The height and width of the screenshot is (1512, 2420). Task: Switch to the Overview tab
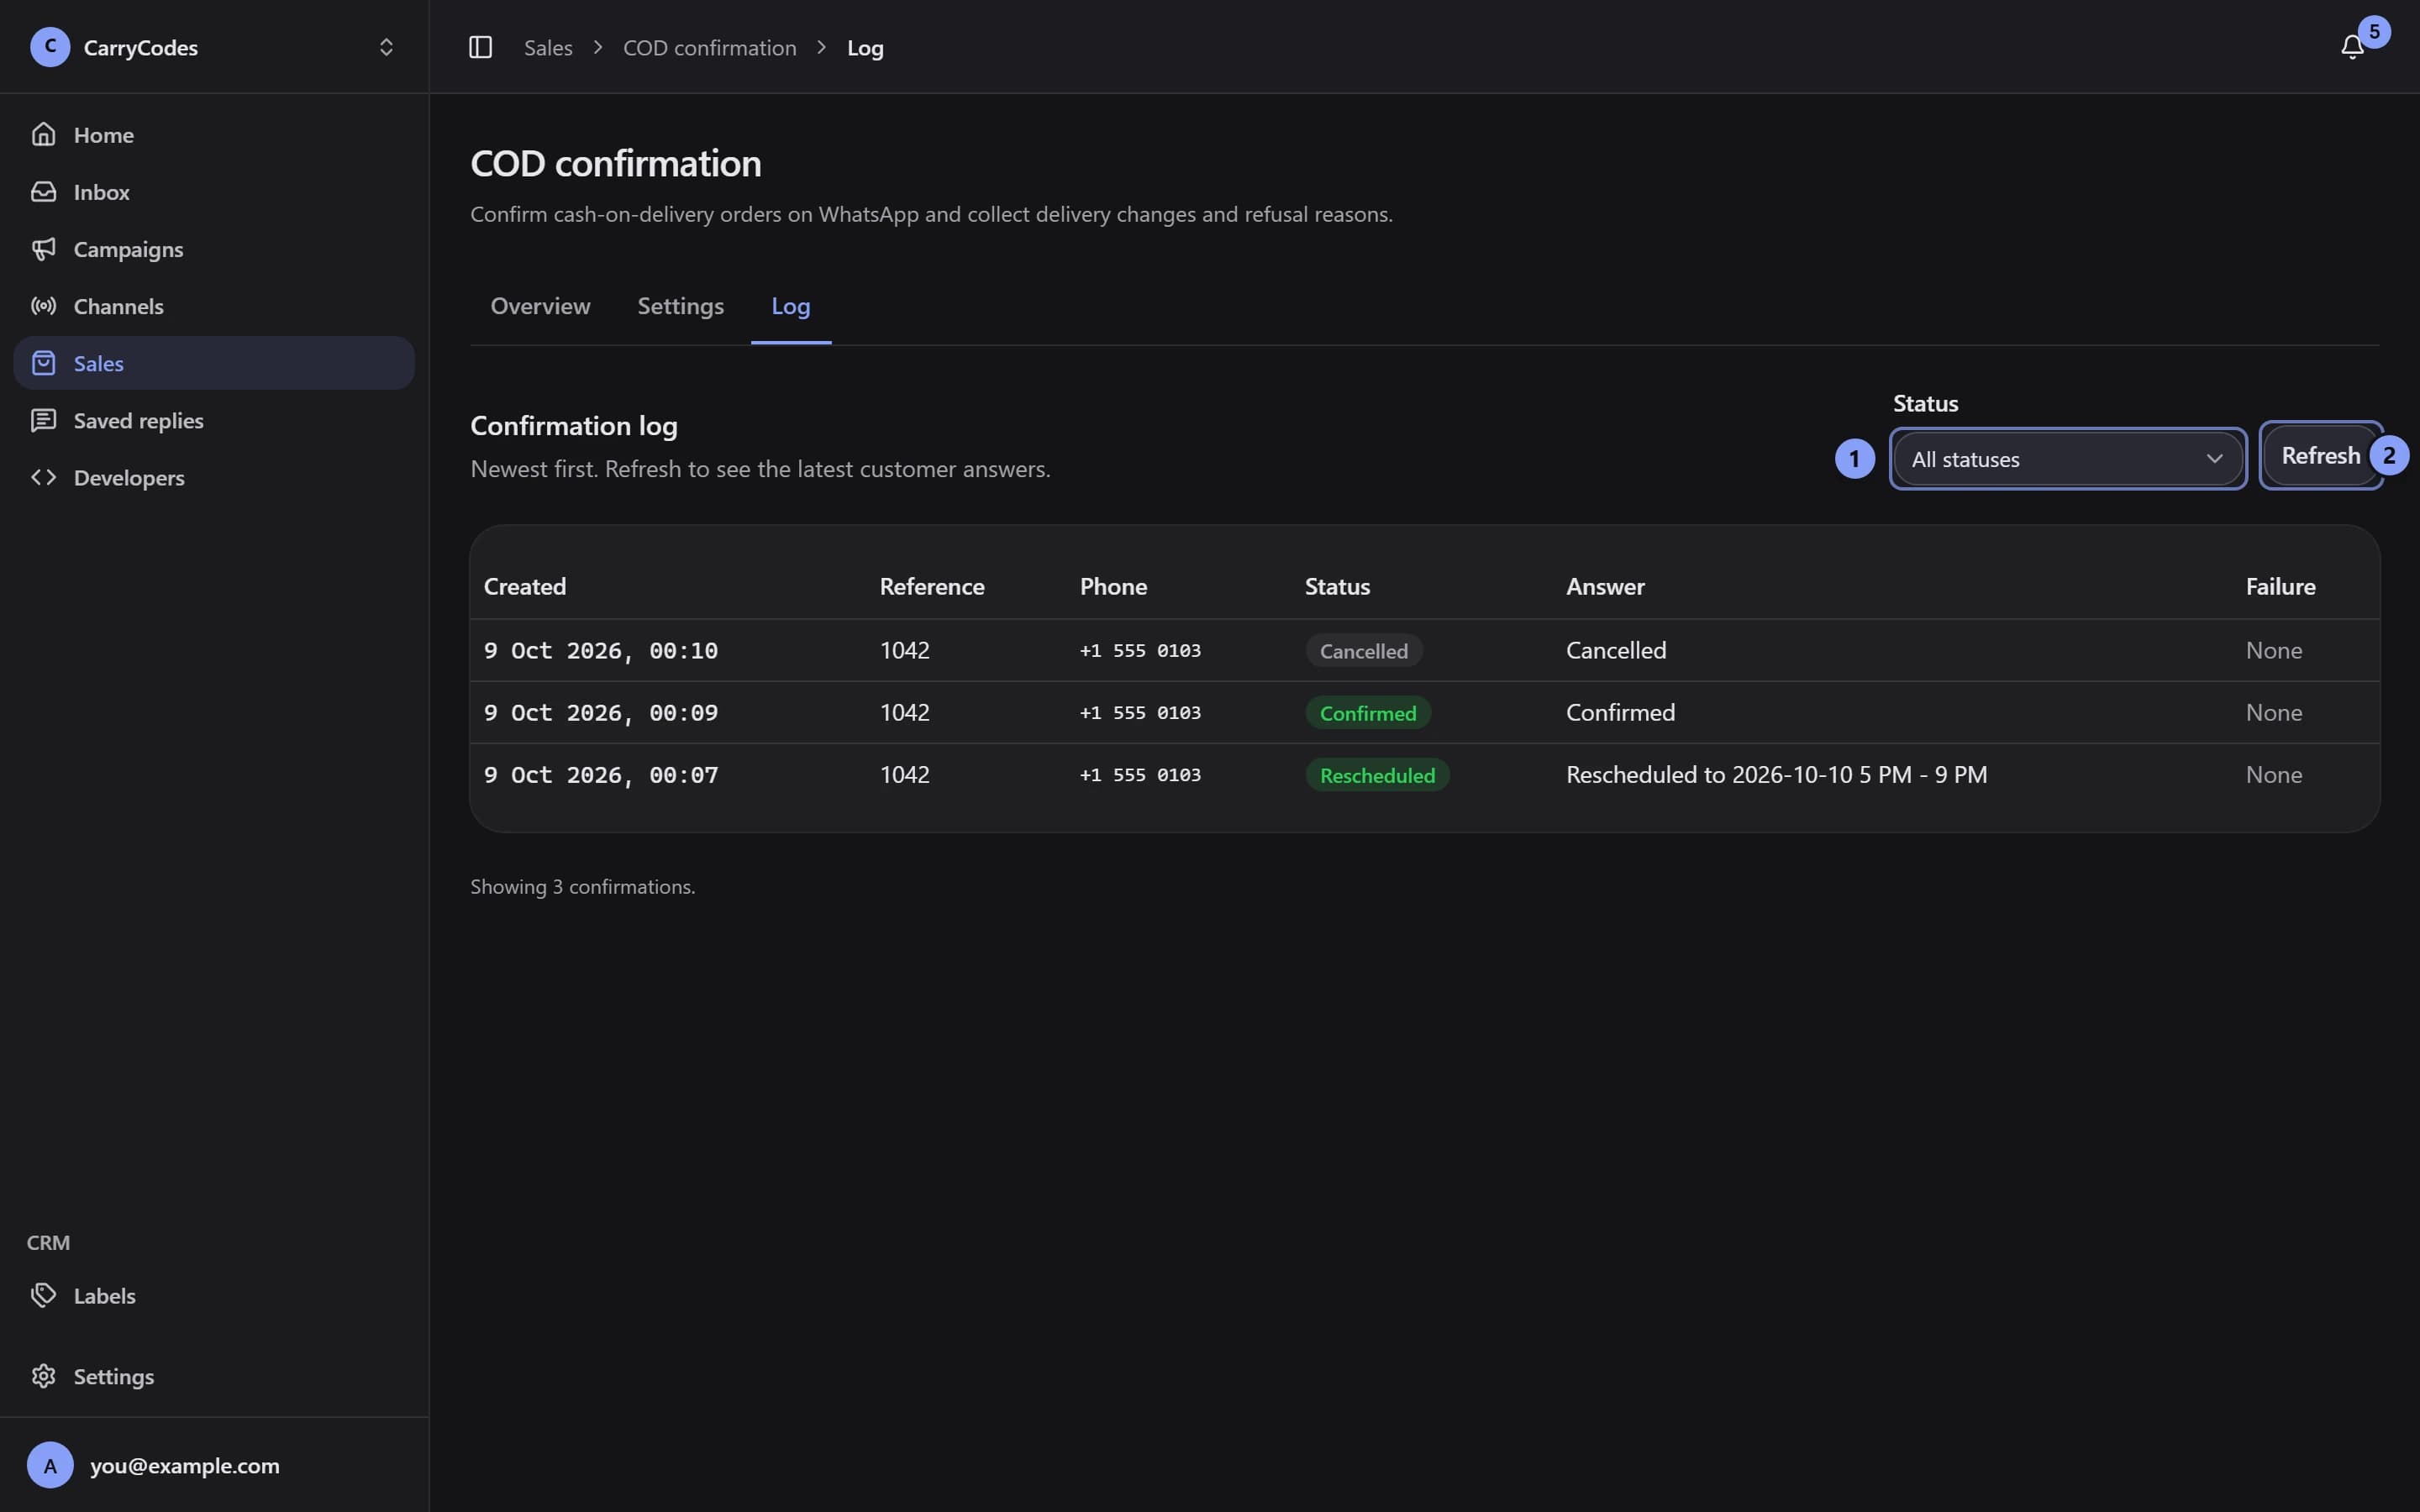(540, 306)
